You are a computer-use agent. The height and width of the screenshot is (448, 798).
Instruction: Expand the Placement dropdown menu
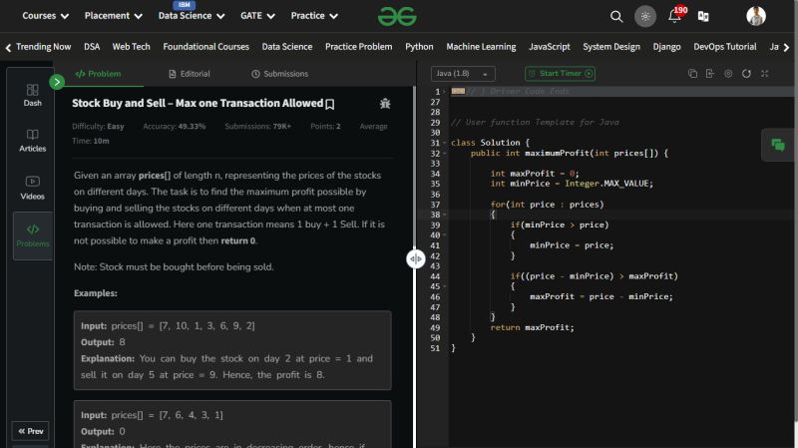tap(114, 16)
